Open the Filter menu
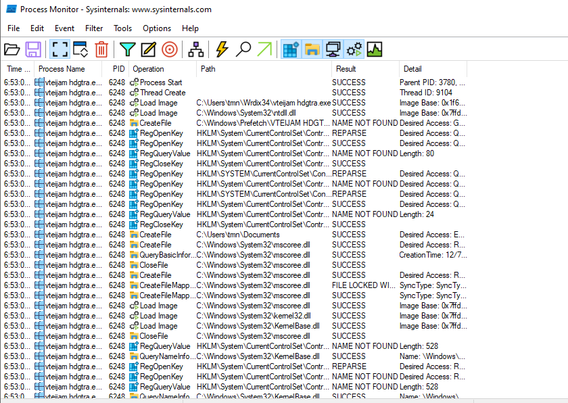Screen dimensions: 568x403 click(94, 28)
